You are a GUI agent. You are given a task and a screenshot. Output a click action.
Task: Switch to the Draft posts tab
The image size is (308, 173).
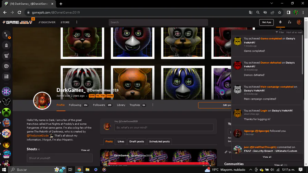(137, 142)
